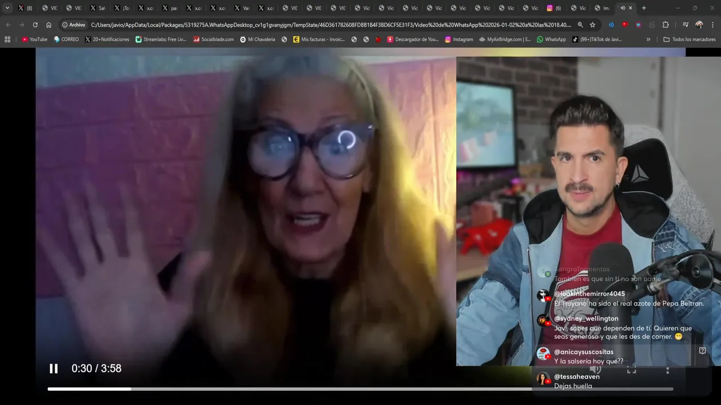Open the media control playlist icon
721x405 pixels.
tap(686, 25)
